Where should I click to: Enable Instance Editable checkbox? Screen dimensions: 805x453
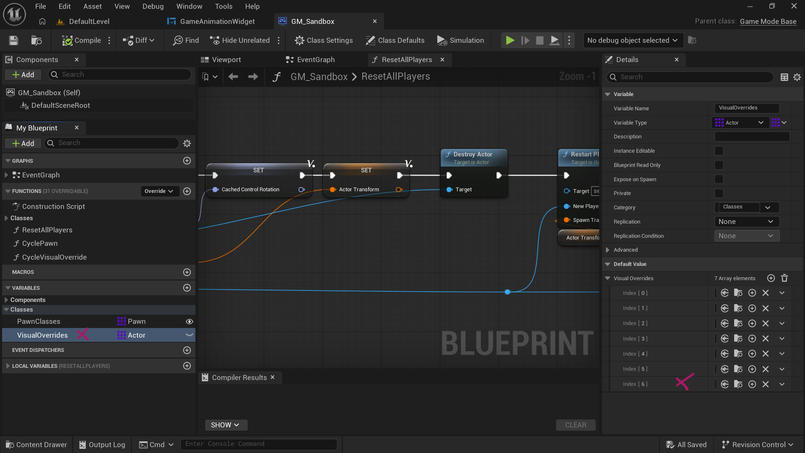[719, 151]
